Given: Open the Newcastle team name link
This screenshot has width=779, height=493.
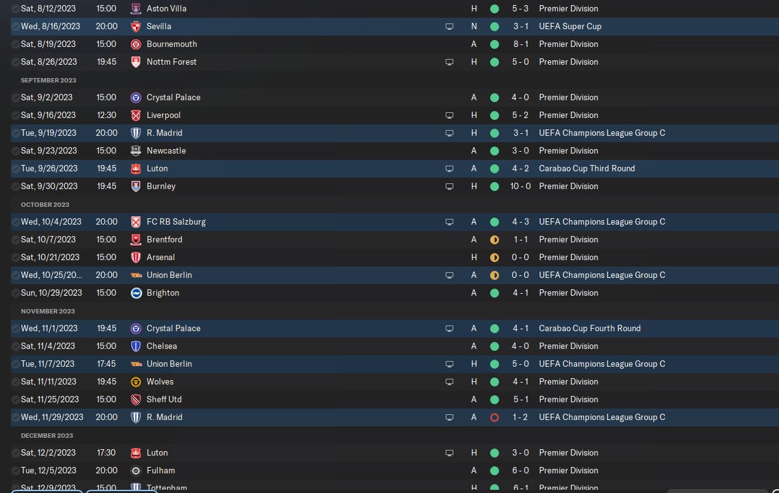Looking at the screenshot, I should [168, 151].
